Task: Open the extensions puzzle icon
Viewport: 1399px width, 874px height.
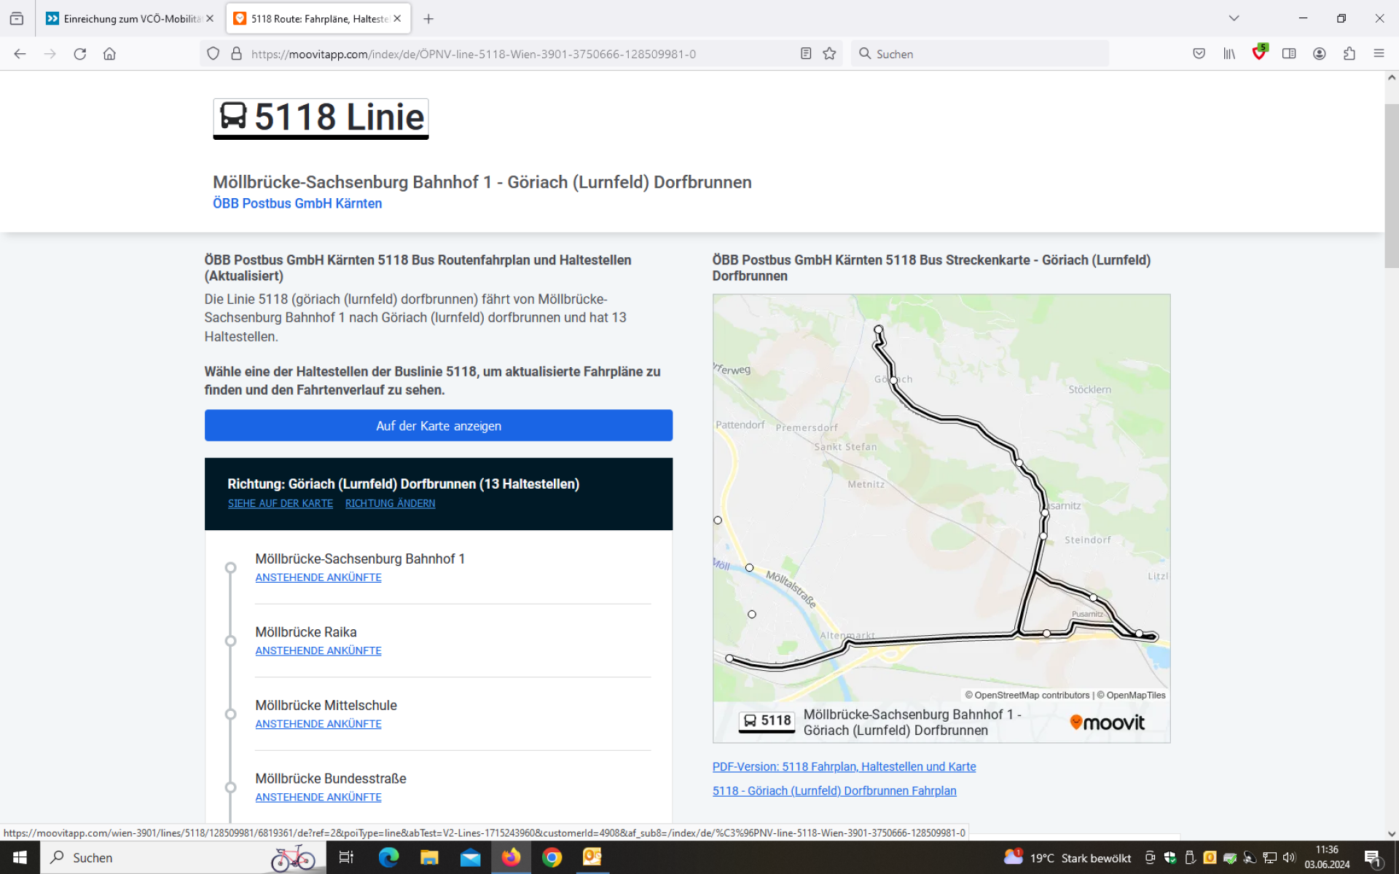Action: [x=1349, y=54]
